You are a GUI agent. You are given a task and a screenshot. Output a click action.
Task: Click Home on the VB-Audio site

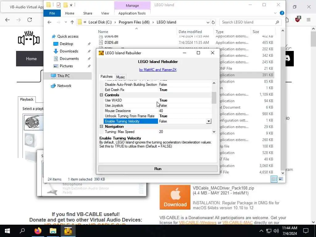point(31,59)
